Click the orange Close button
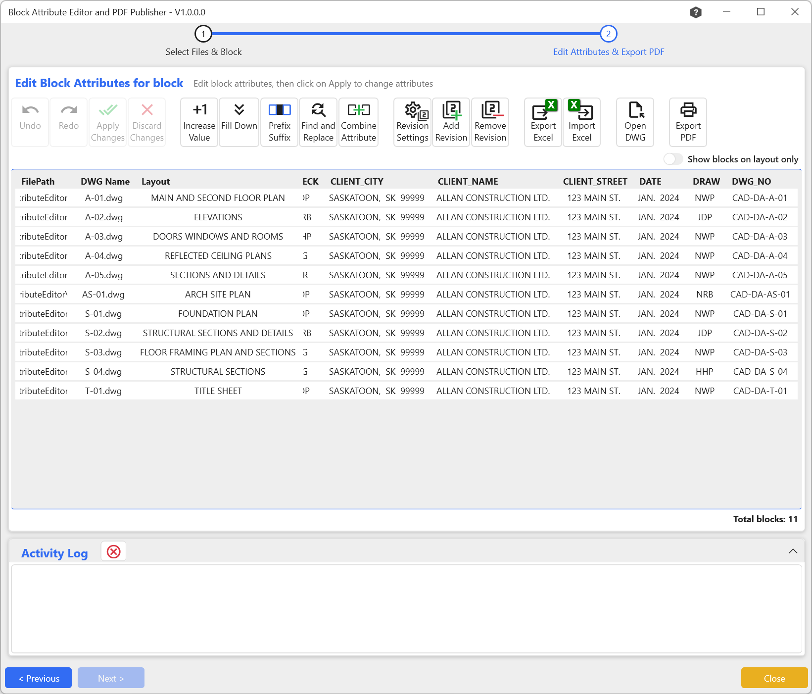Image resolution: width=812 pixels, height=694 pixels. (774, 678)
